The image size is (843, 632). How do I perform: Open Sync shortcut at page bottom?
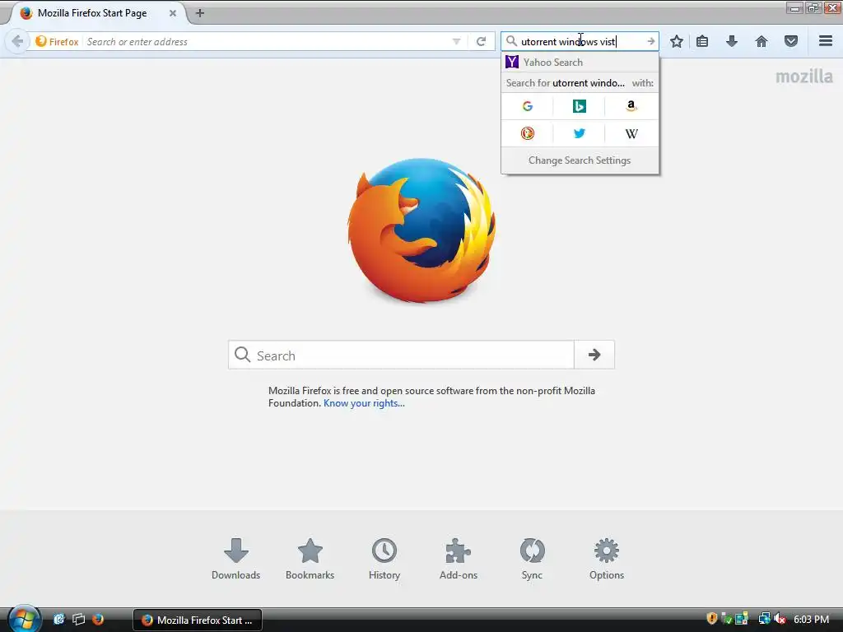[x=533, y=559]
